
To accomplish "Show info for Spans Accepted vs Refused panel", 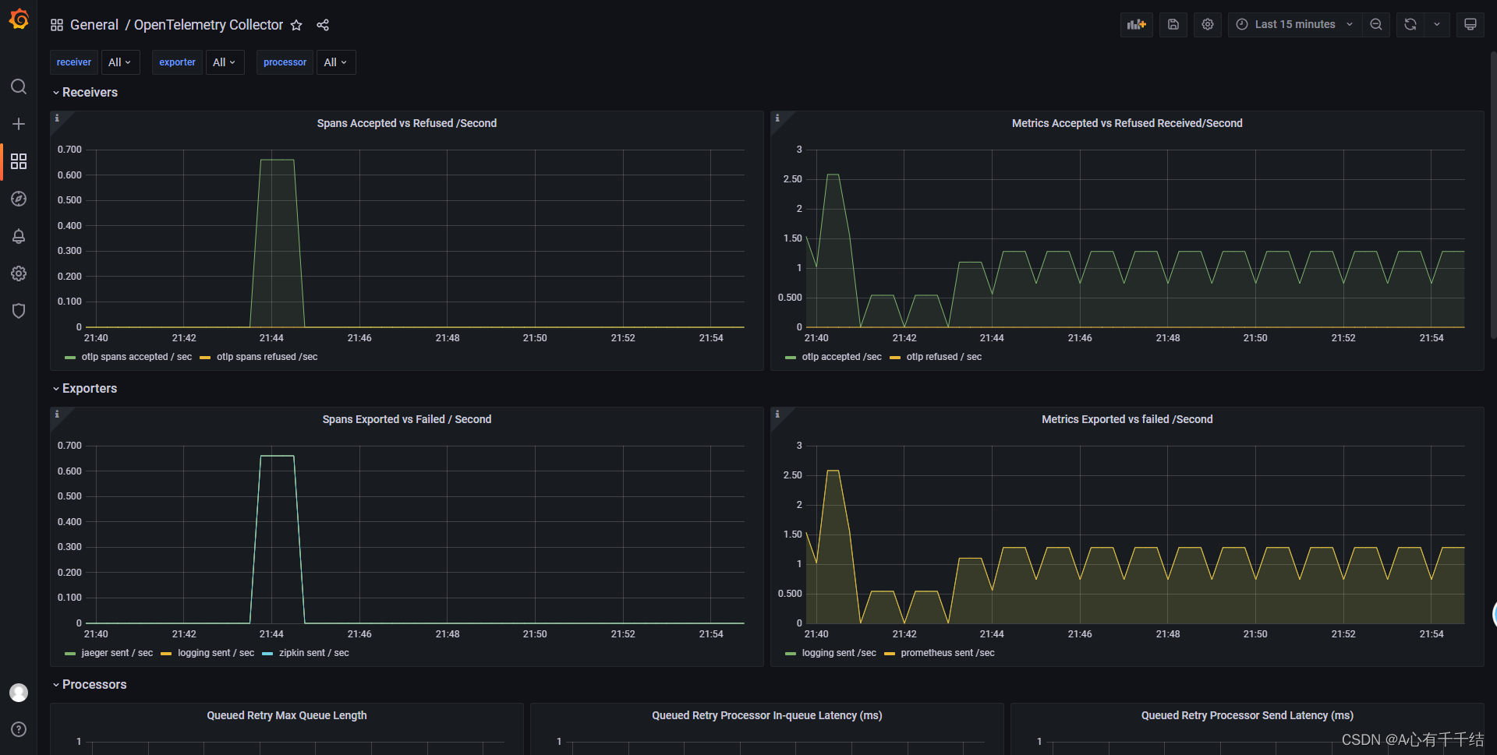I will coord(57,118).
